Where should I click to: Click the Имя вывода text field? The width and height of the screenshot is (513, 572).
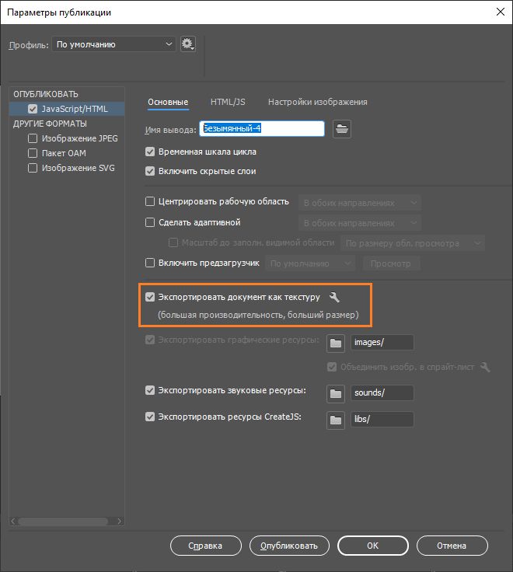(x=262, y=129)
